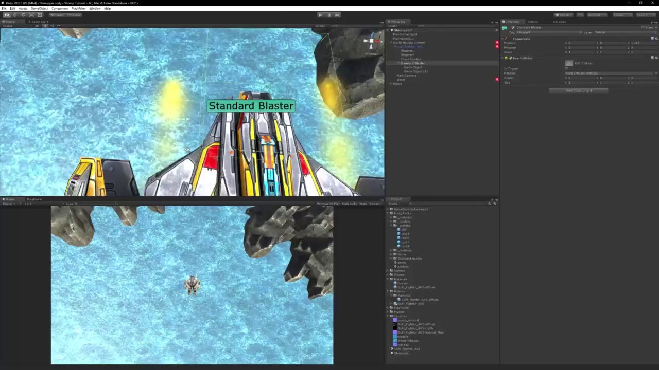Open the File menu

[x=4, y=9]
